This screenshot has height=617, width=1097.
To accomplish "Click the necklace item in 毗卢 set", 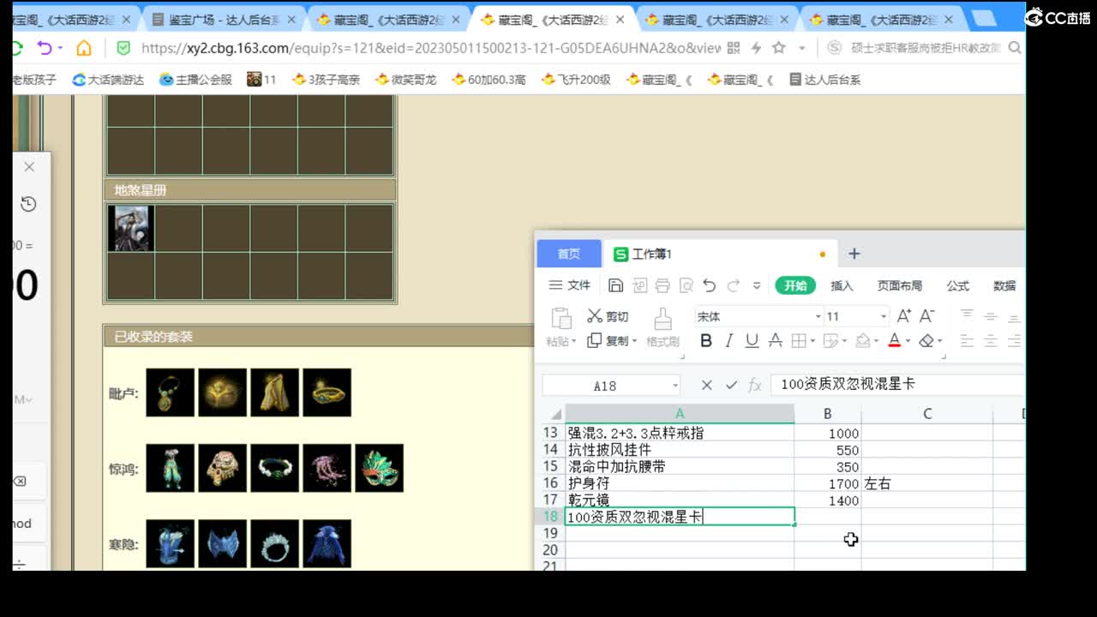I will click(170, 392).
